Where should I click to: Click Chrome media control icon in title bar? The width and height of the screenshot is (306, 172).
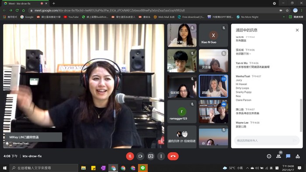click(x=274, y=3)
